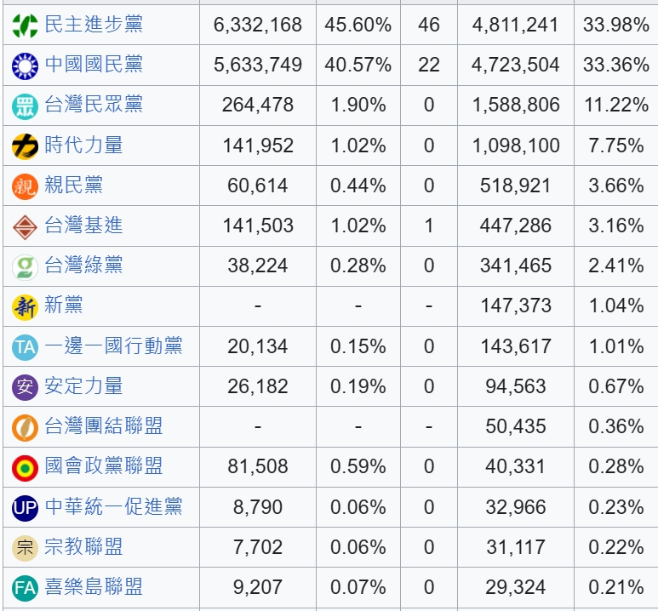Viewport: 658px width, 611px height.
Task: Select the cell showing 264,478
Action: click(258, 105)
